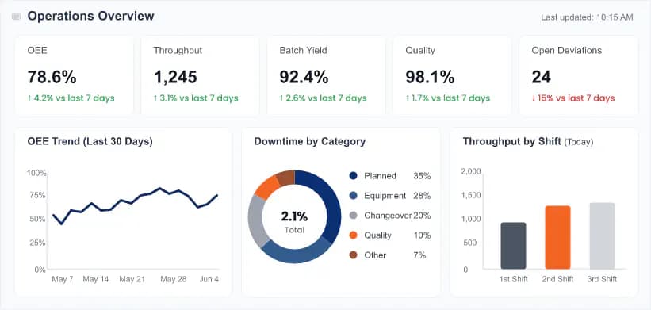Screen dimensions: 651x310
Task: Click the orange Quality legend dot
Action: (354, 235)
